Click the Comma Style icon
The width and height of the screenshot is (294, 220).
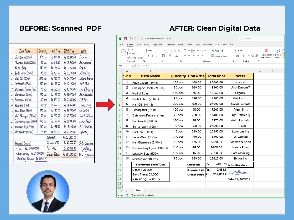[x=248, y=56]
